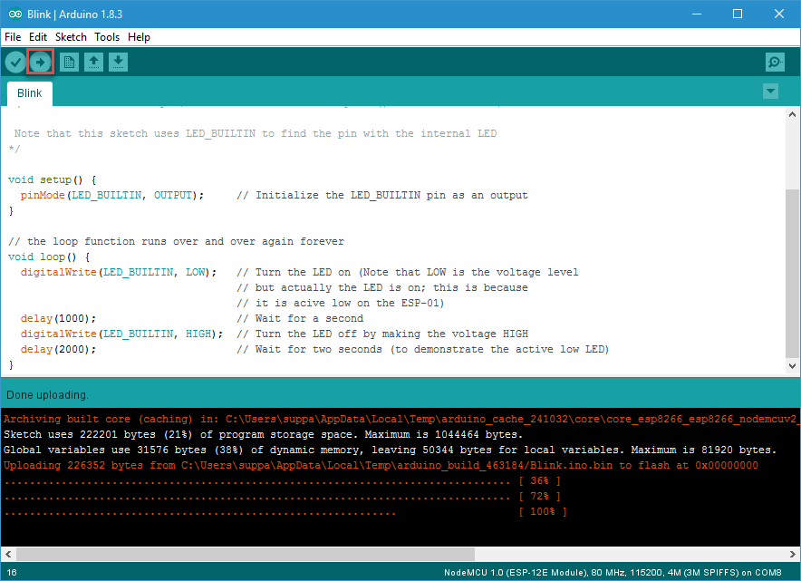
Task: Create a new sketch using the New icon
Action: (69, 63)
